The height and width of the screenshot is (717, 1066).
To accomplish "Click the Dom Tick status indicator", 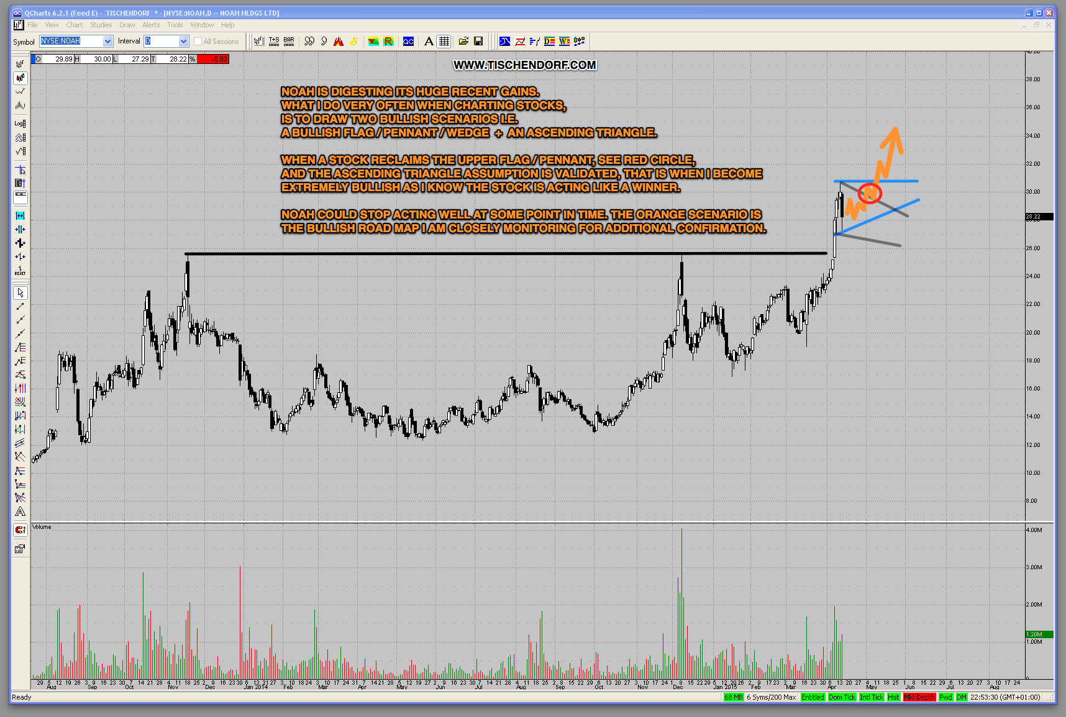I will tap(842, 697).
